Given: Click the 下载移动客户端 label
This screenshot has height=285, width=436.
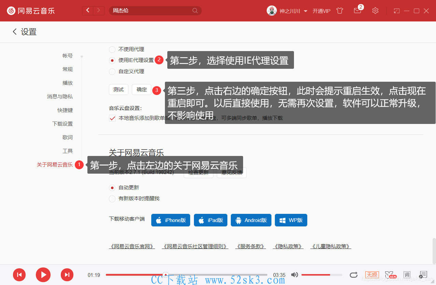Looking at the screenshot, I should 127,219.
